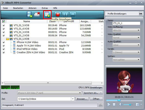
Task: Open the Audio-Qualität dropdown
Action: (126, 45)
